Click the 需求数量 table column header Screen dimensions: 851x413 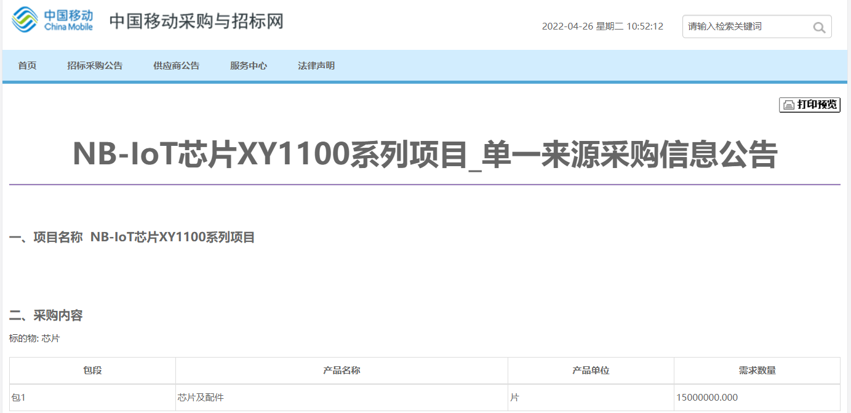click(757, 371)
